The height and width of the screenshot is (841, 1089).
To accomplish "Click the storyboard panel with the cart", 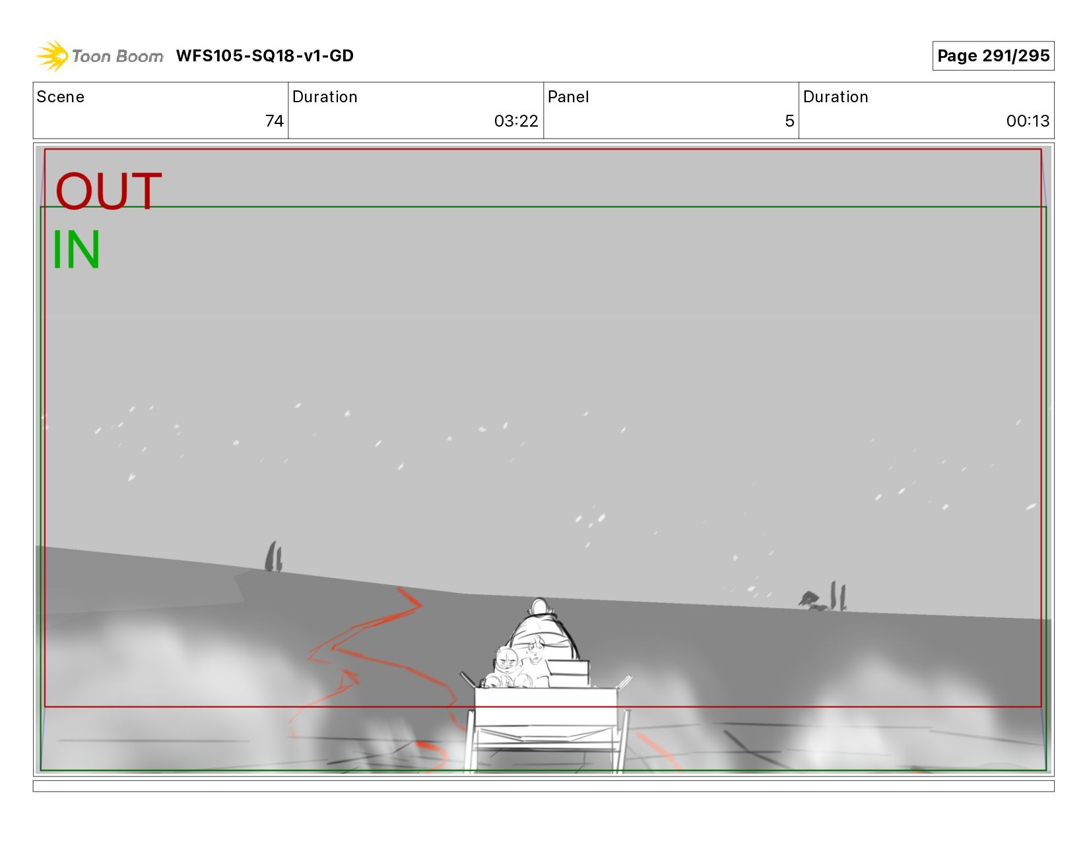I will pyautogui.click(x=543, y=459).
